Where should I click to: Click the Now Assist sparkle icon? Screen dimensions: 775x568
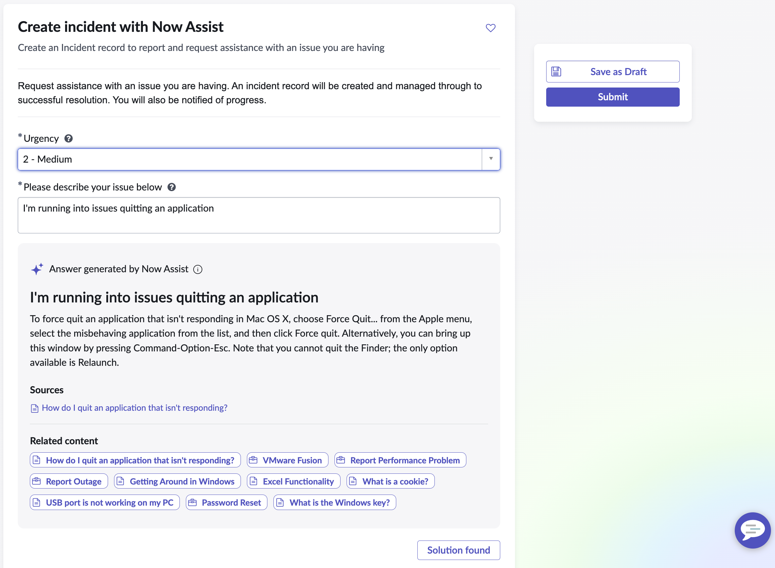(37, 269)
